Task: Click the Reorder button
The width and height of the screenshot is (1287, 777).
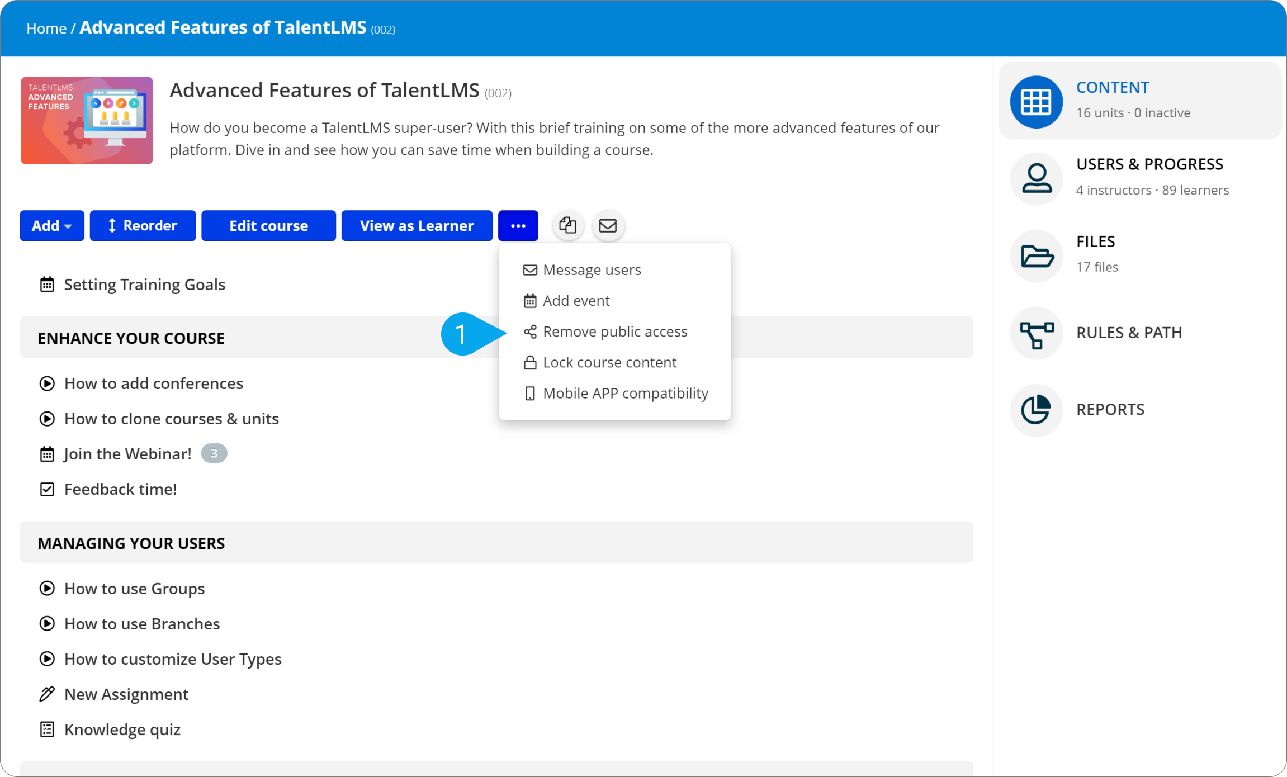Action: tap(143, 226)
